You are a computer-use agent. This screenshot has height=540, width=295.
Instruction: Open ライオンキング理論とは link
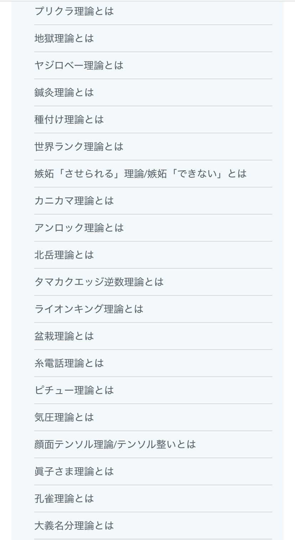(89, 309)
